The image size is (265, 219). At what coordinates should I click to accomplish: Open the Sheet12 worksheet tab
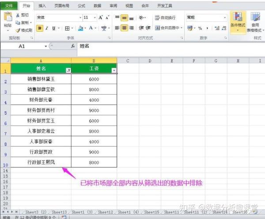click(105, 212)
